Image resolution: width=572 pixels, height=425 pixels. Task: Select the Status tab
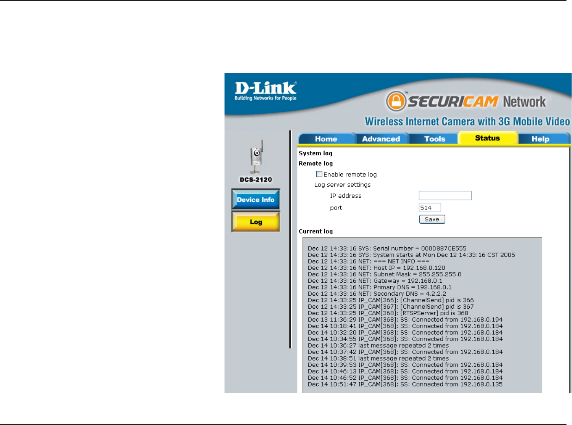487,138
